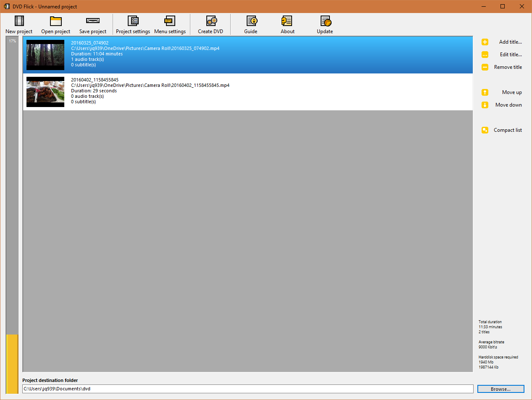
Task: Move the selected title up
Action: point(485,92)
